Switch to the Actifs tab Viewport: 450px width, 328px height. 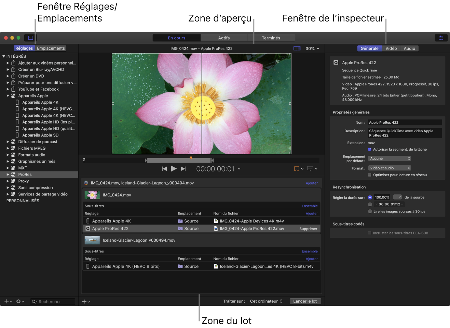(224, 38)
